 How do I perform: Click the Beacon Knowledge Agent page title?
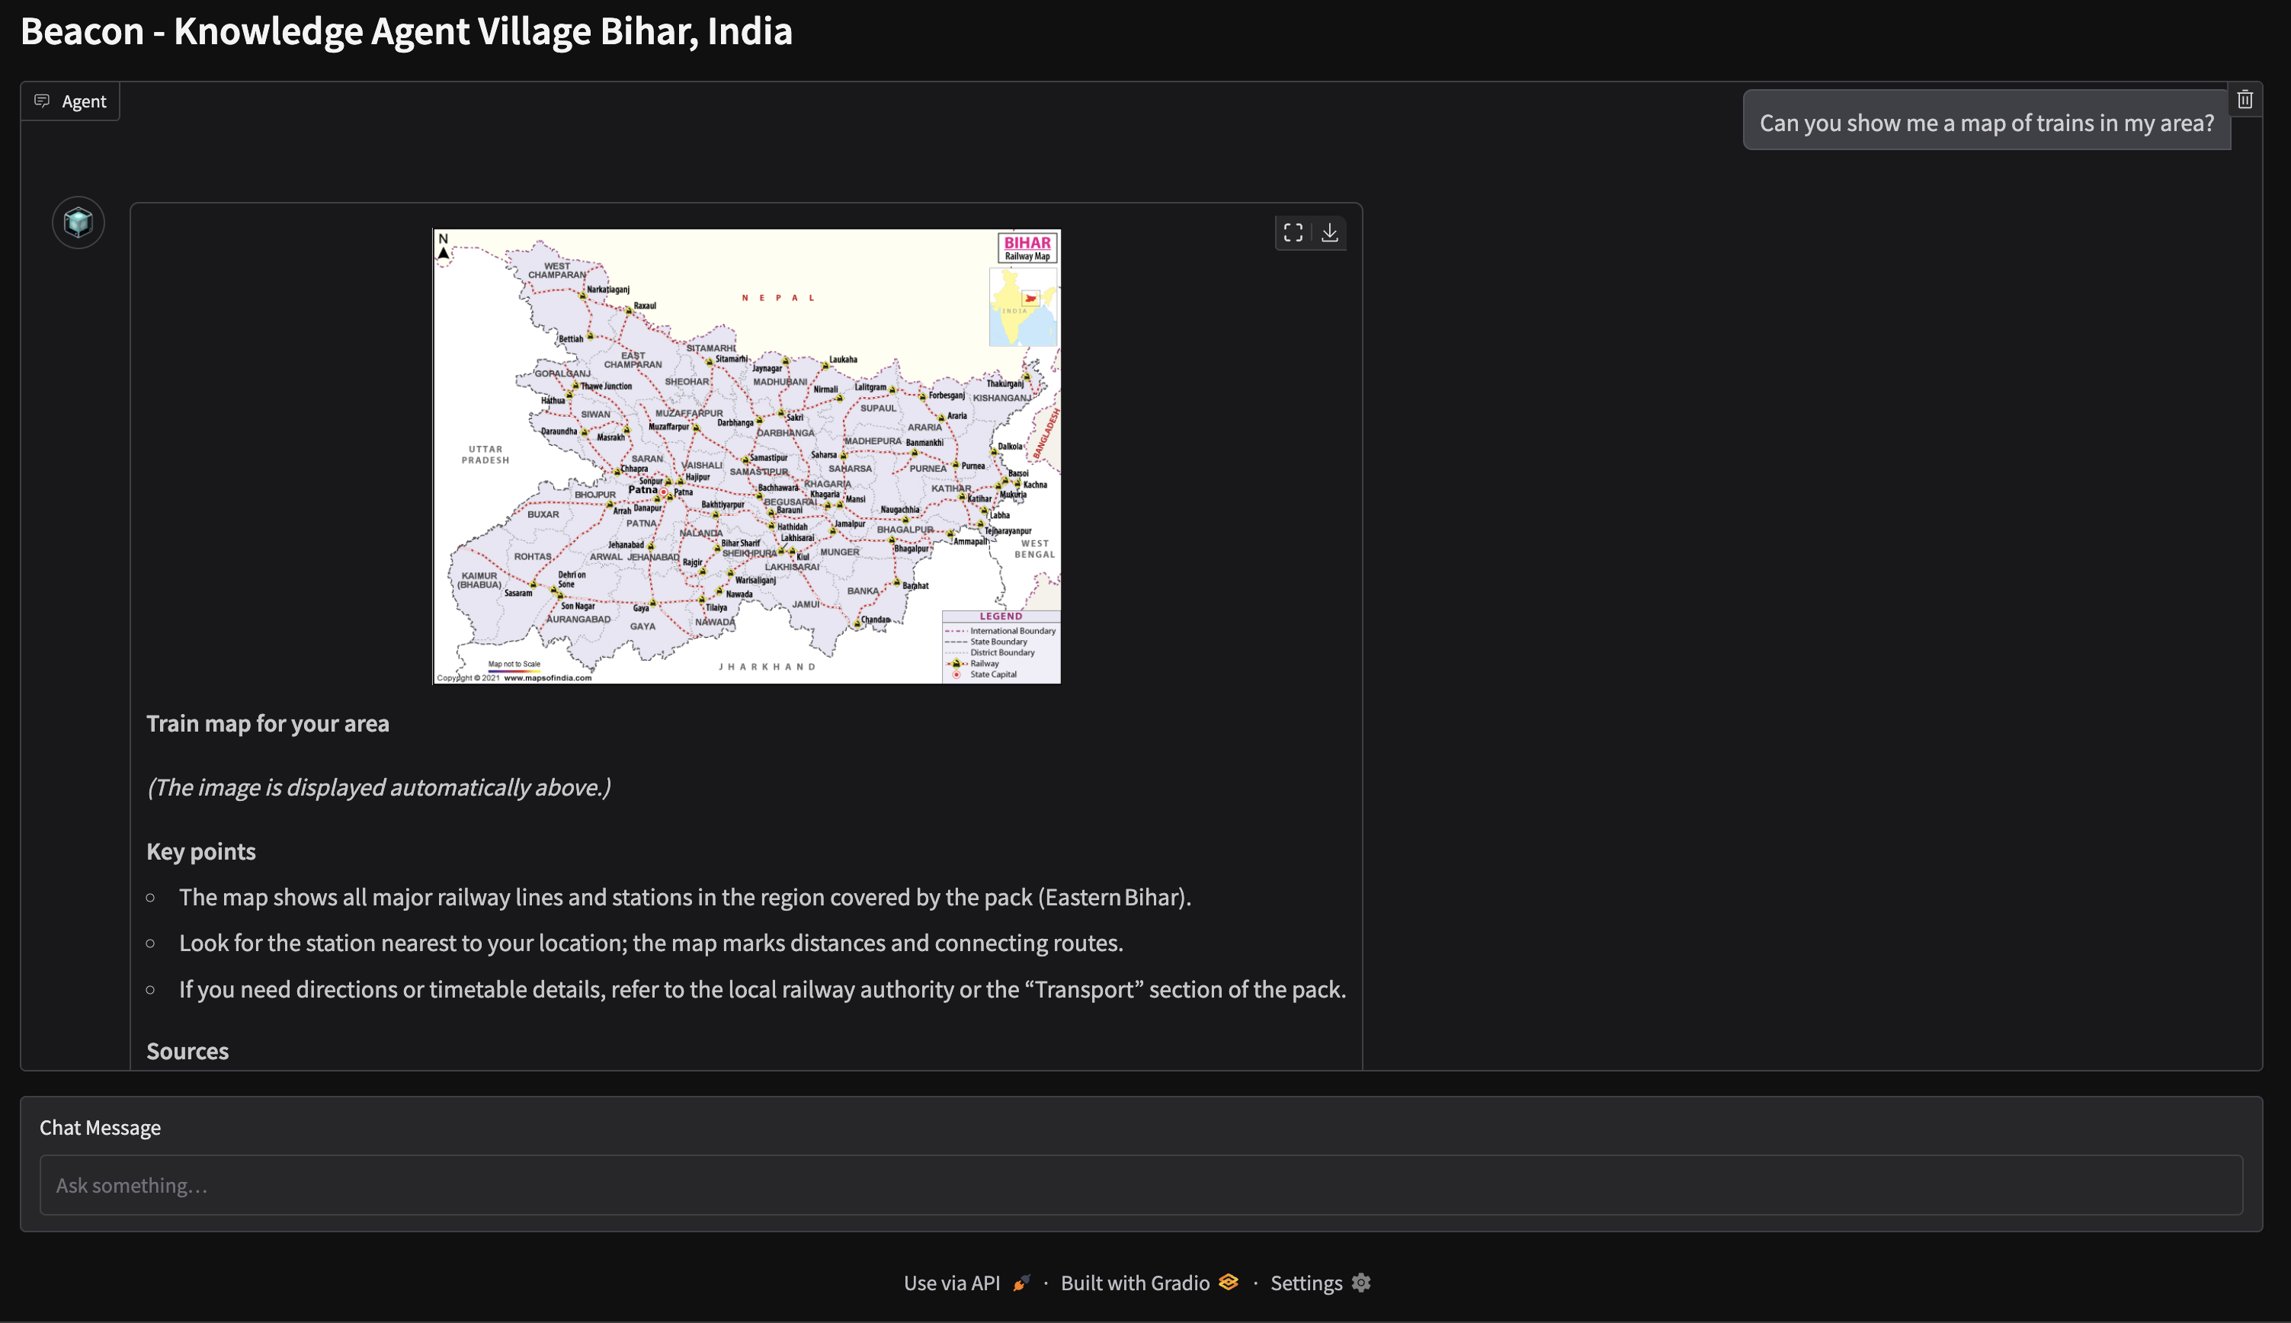click(x=406, y=31)
